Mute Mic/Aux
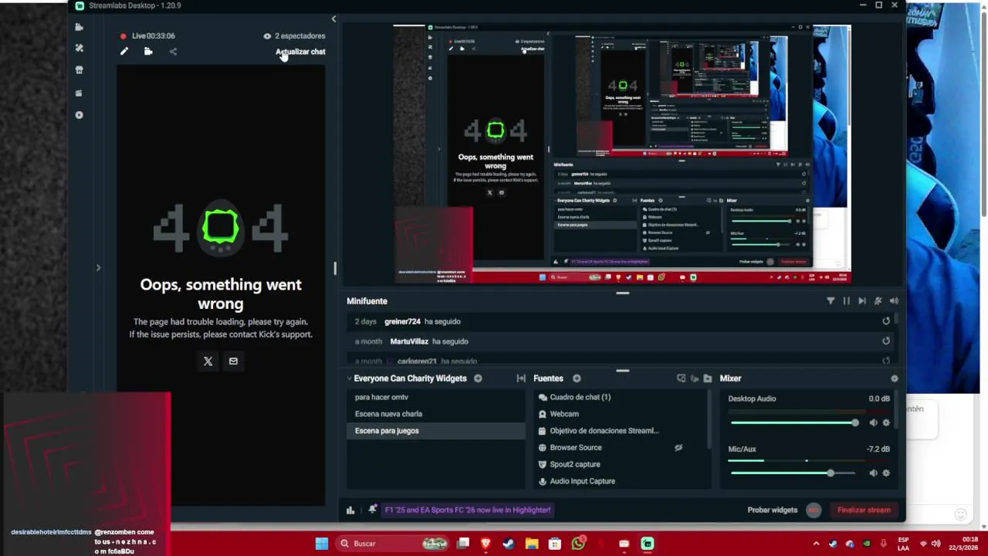This screenshot has height=556, width=988. 873,473
